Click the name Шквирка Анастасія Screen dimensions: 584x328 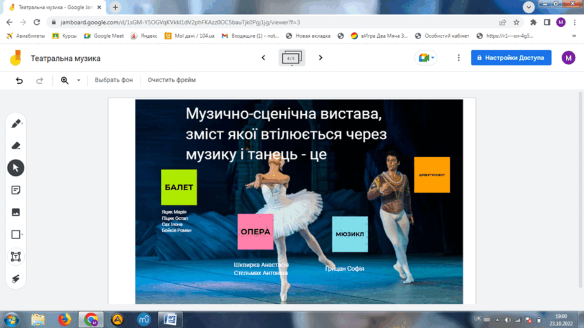pyautogui.click(x=261, y=265)
